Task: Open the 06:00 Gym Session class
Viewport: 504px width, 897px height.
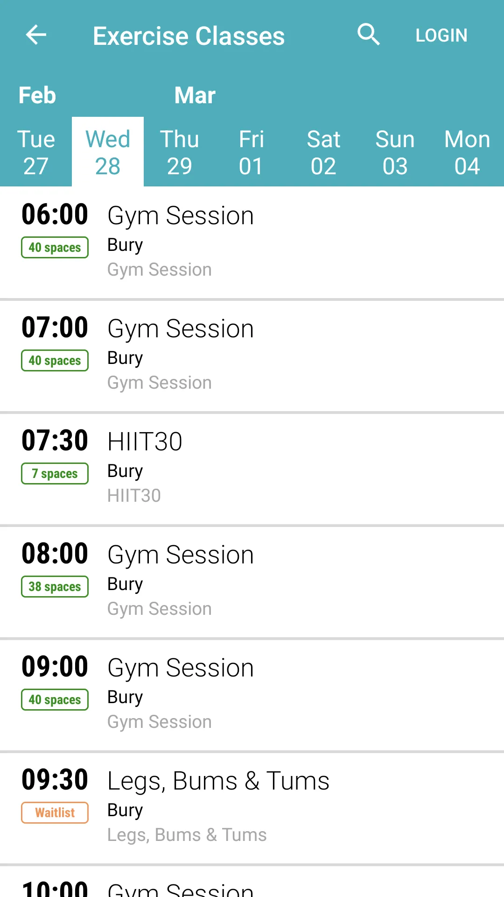Action: pos(252,242)
